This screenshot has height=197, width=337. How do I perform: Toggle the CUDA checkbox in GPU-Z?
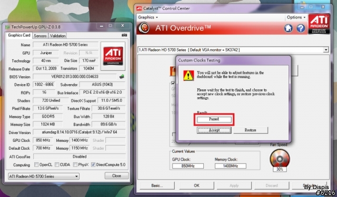(57, 164)
